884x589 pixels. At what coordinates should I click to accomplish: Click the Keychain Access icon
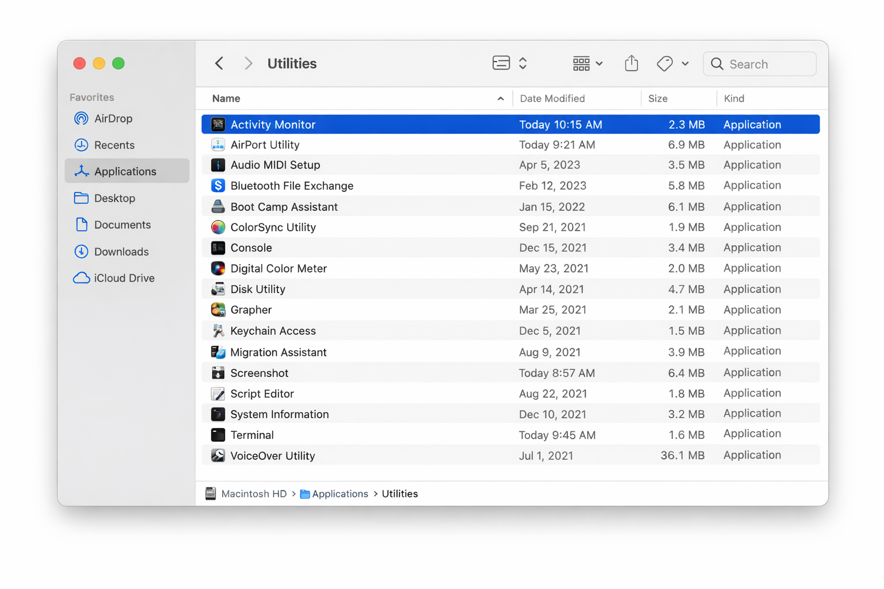(218, 331)
